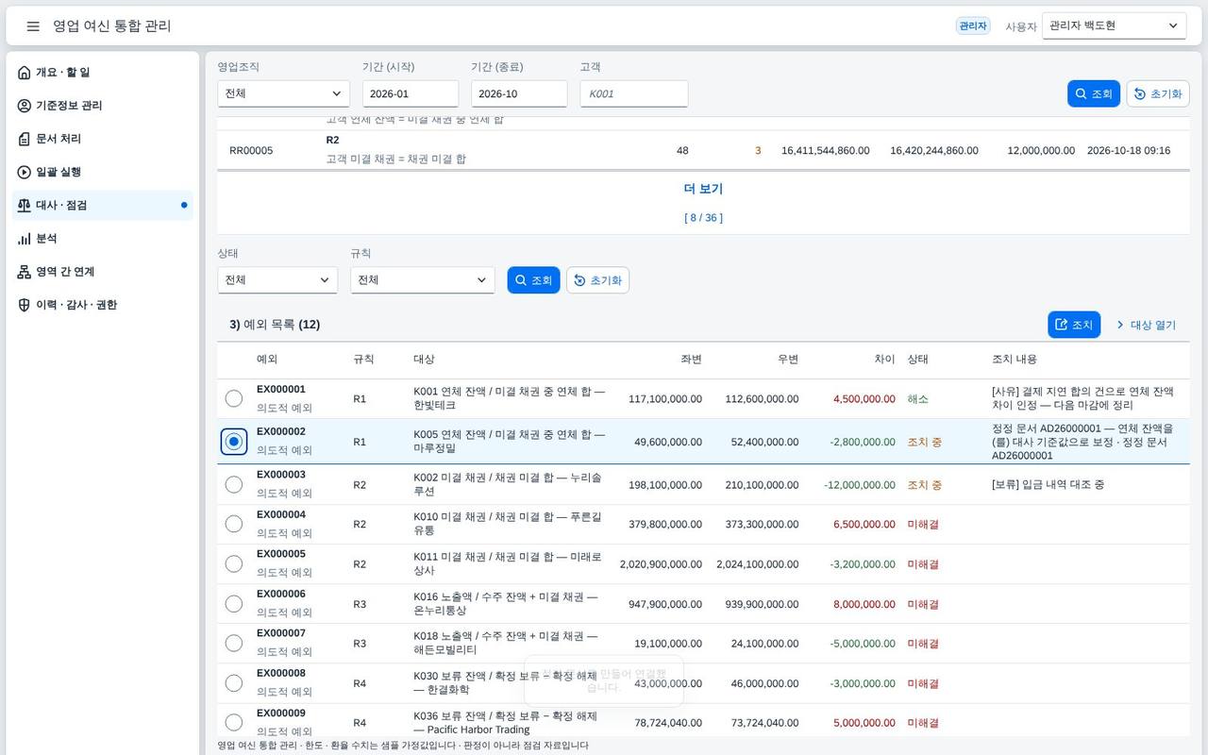Click top 조회 search button

[x=1093, y=93]
